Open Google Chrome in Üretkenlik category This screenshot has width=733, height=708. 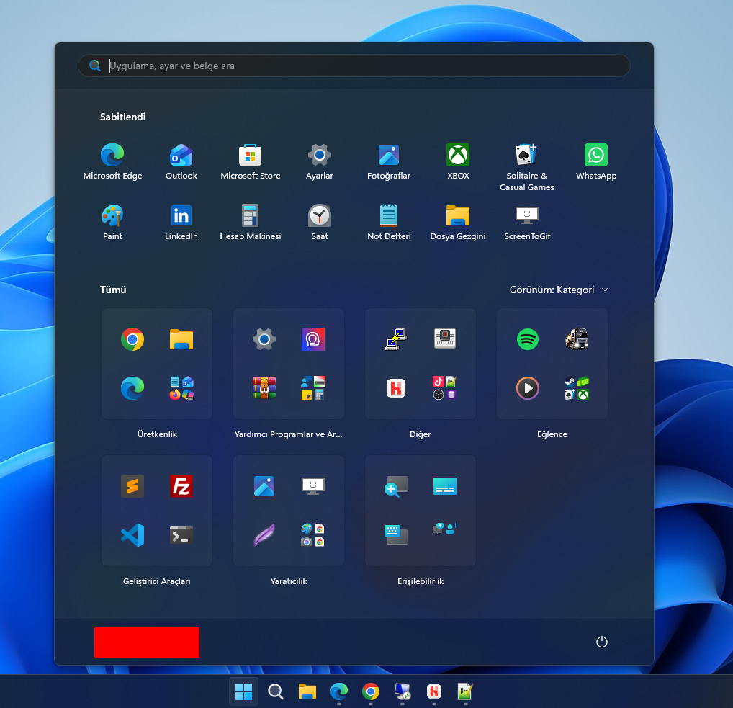[x=132, y=339]
